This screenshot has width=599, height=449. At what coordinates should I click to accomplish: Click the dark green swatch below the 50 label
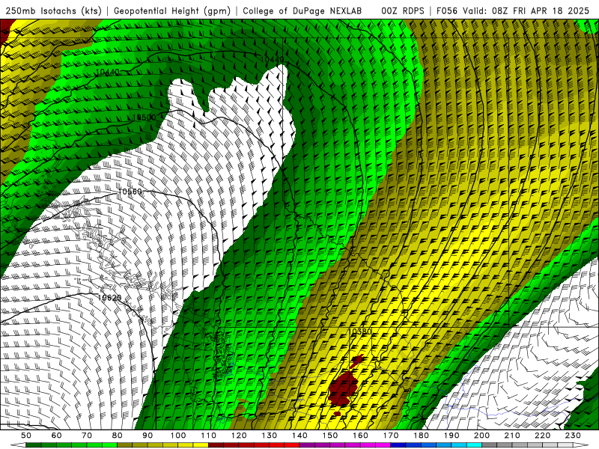[x=33, y=445]
